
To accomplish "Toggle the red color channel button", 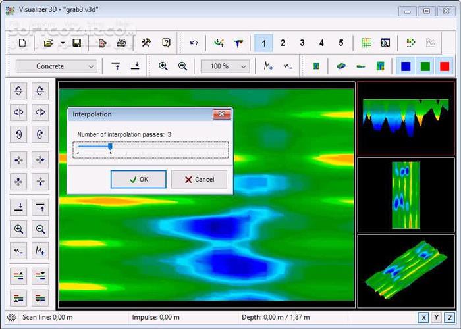I will click(445, 66).
